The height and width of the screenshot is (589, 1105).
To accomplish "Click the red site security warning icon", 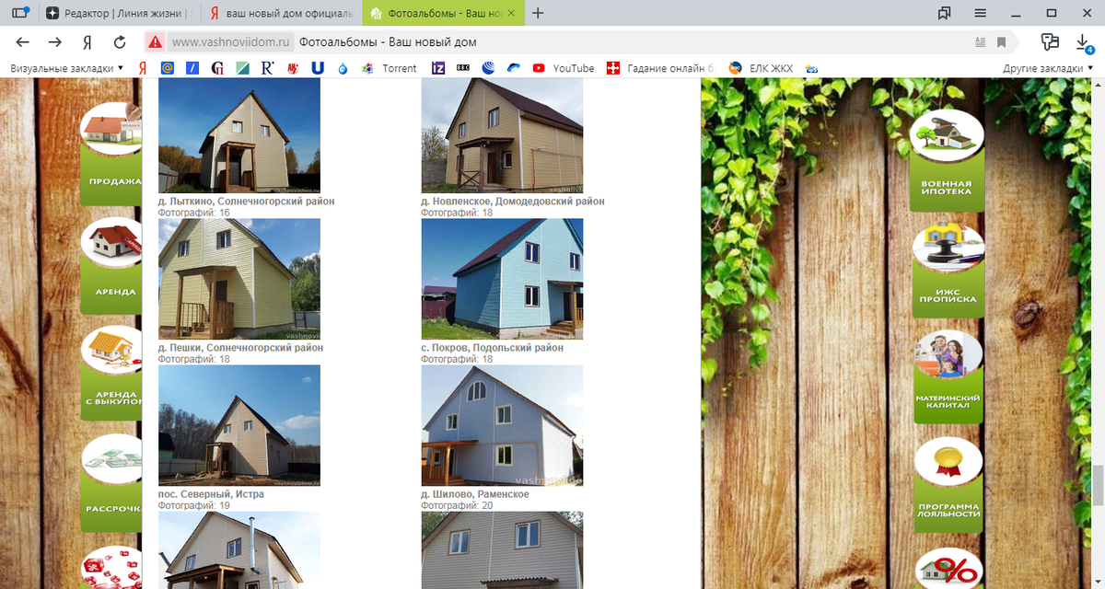I will (x=156, y=42).
